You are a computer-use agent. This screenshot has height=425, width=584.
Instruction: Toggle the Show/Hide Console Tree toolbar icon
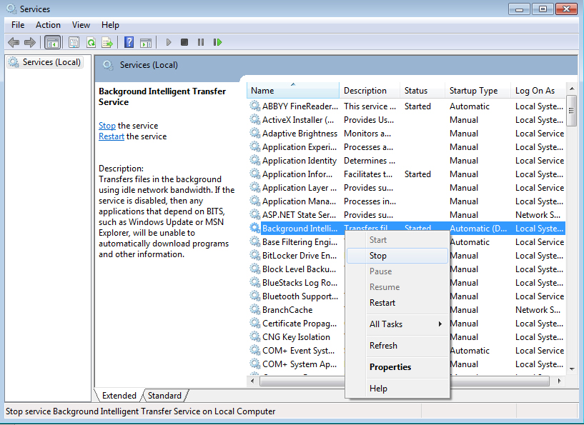(52, 42)
